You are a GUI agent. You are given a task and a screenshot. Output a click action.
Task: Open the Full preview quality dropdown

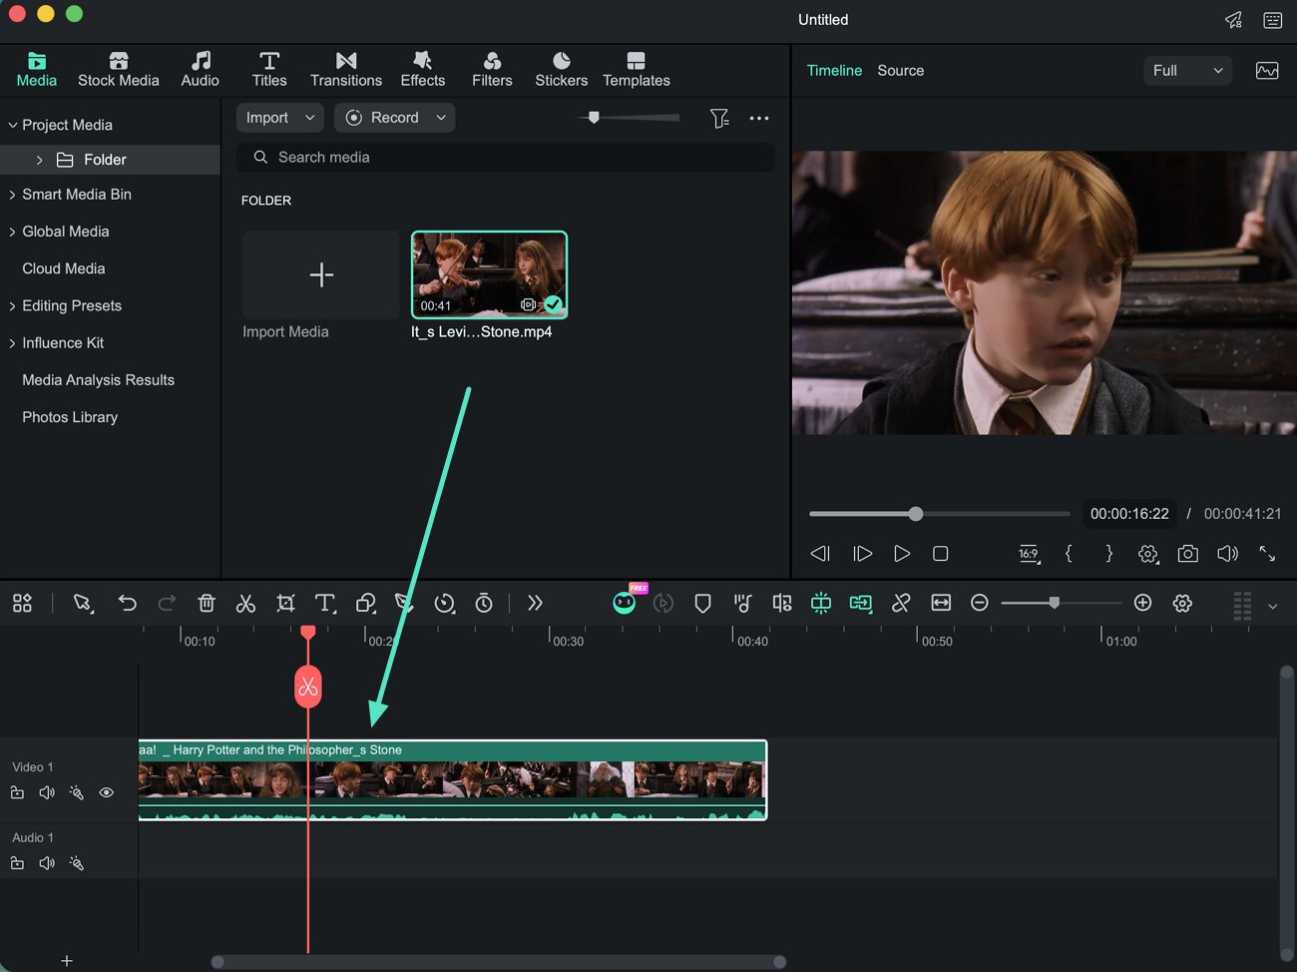tap(1187, 71)
